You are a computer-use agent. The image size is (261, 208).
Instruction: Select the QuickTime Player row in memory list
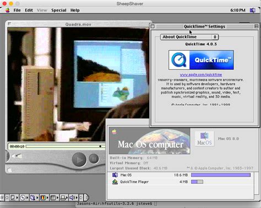click(181, 182)
